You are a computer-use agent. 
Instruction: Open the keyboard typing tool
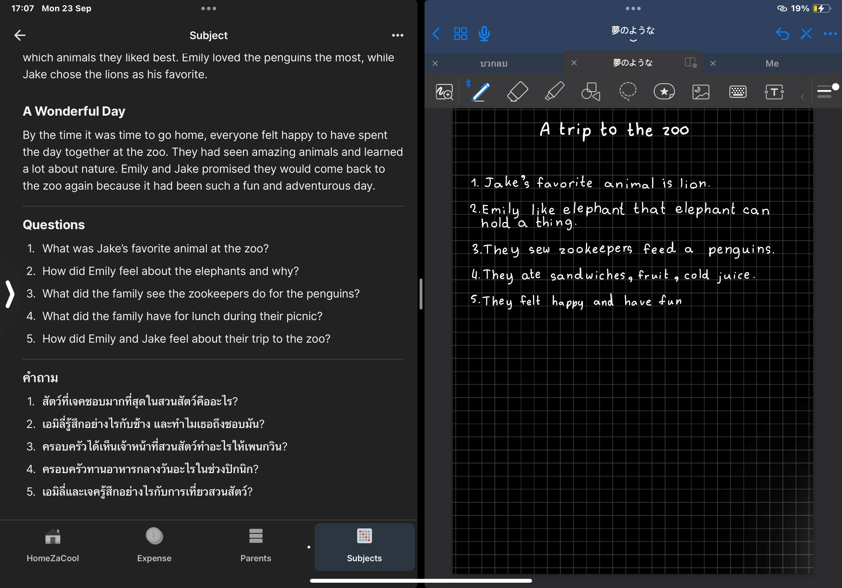point(738,92)
